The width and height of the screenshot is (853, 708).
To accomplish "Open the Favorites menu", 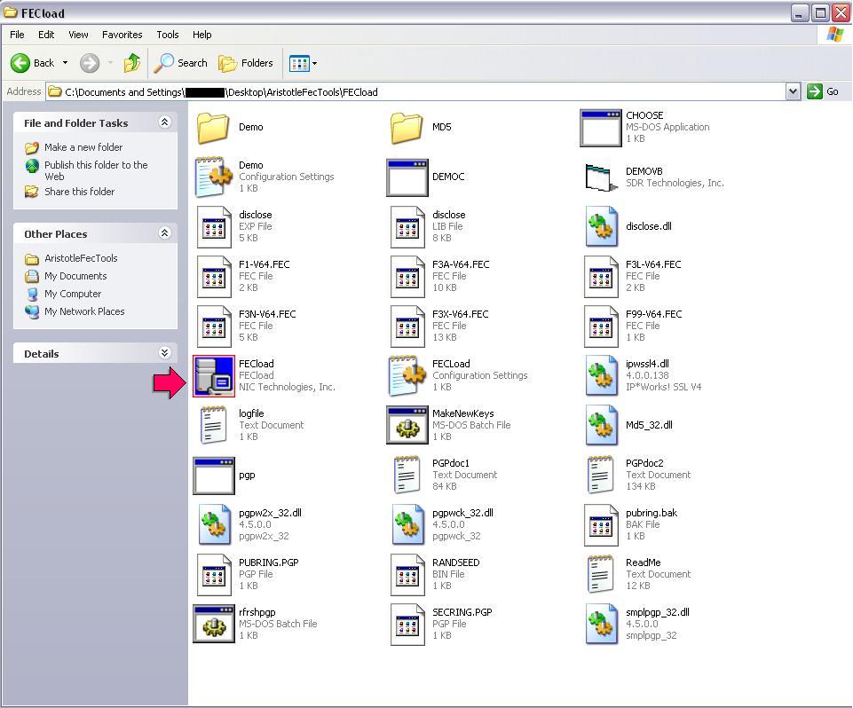I will (x=122, y=35).
